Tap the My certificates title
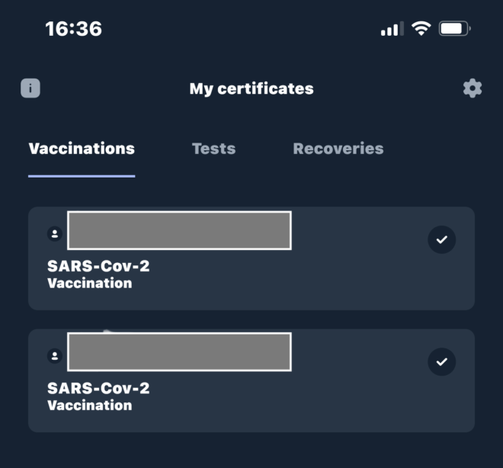This screenshot has width=503, height=468. coord(251,88)
